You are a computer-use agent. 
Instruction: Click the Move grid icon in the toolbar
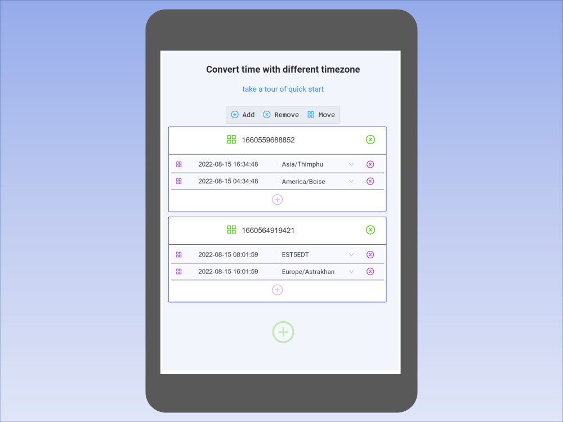311,114
